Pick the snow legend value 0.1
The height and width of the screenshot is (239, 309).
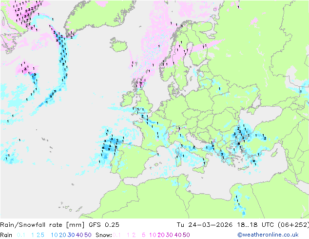tap(116, 235)
